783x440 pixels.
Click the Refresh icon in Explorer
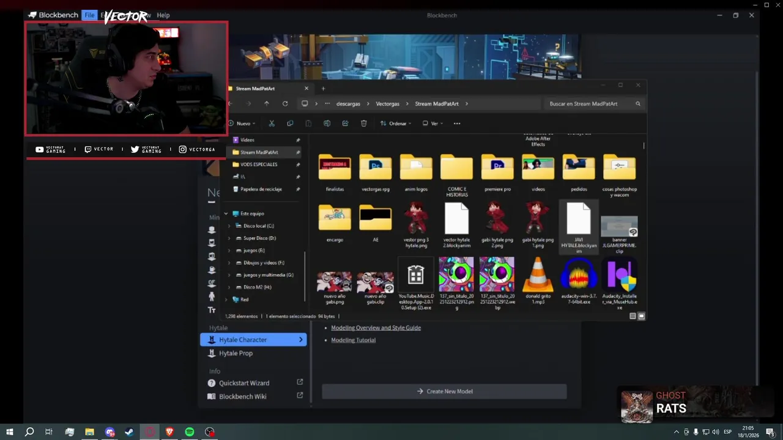point(285,104)
